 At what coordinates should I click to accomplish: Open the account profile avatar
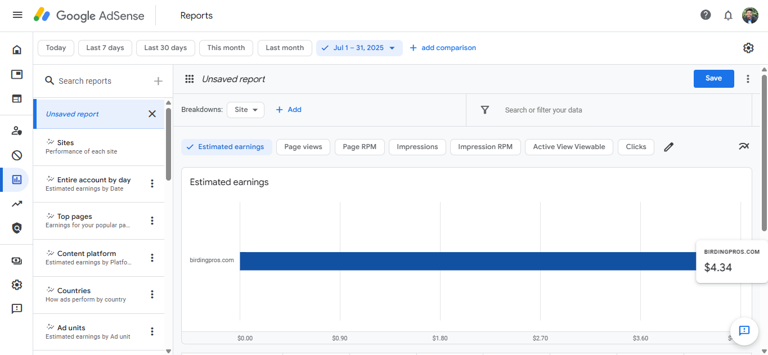750,15
